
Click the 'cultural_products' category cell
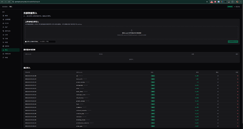81,111
